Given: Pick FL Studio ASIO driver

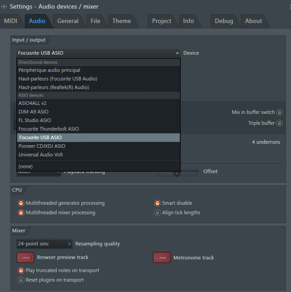Looking at the screenshot, I should [99, 120].
